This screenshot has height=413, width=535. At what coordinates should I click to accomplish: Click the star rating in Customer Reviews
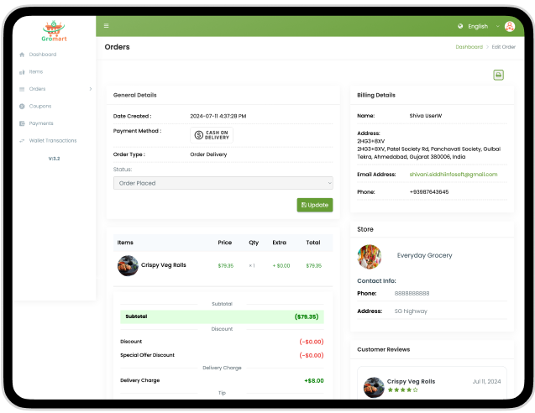click(x=401, y=389)
